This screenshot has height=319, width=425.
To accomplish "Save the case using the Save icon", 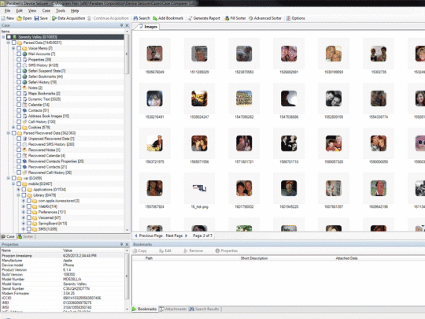I will (x=36, y=18).
